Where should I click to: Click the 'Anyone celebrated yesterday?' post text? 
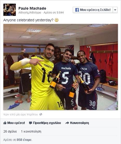click(28, 20)
